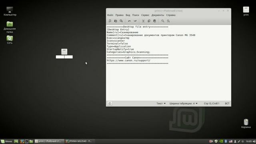
Task: Click the StartupNotify=true line
Action: click(120, 49)
